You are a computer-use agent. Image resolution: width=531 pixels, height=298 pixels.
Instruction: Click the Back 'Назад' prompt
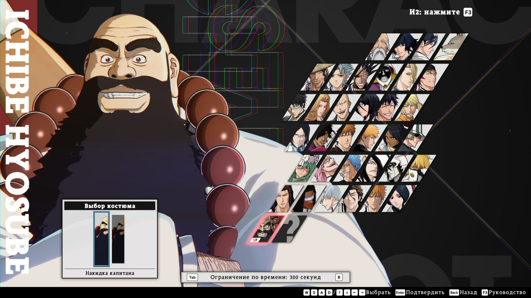tap(463, 292)
